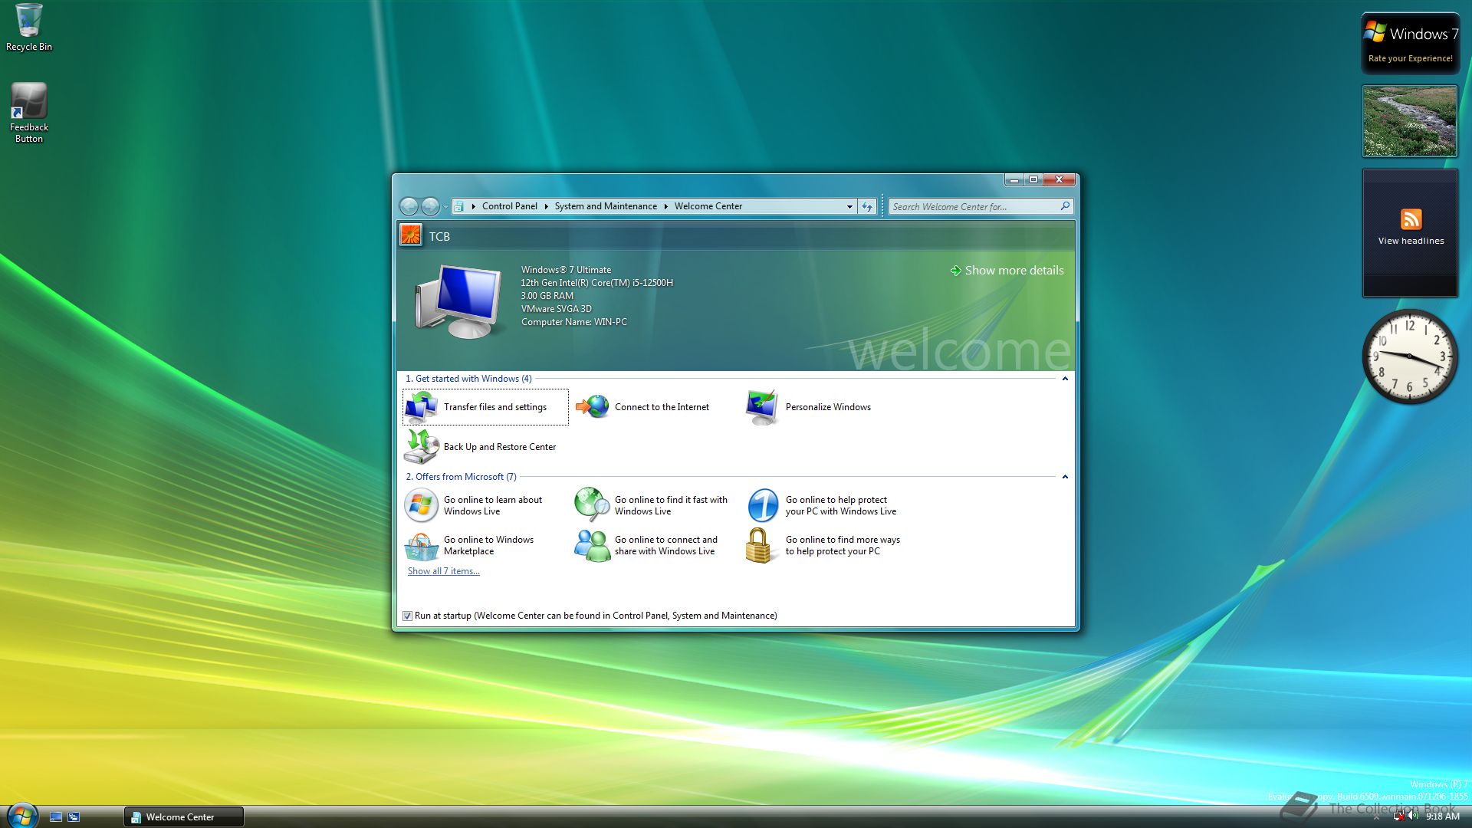Click the RSS feed icon in headlines gadget

[1411, 219]
